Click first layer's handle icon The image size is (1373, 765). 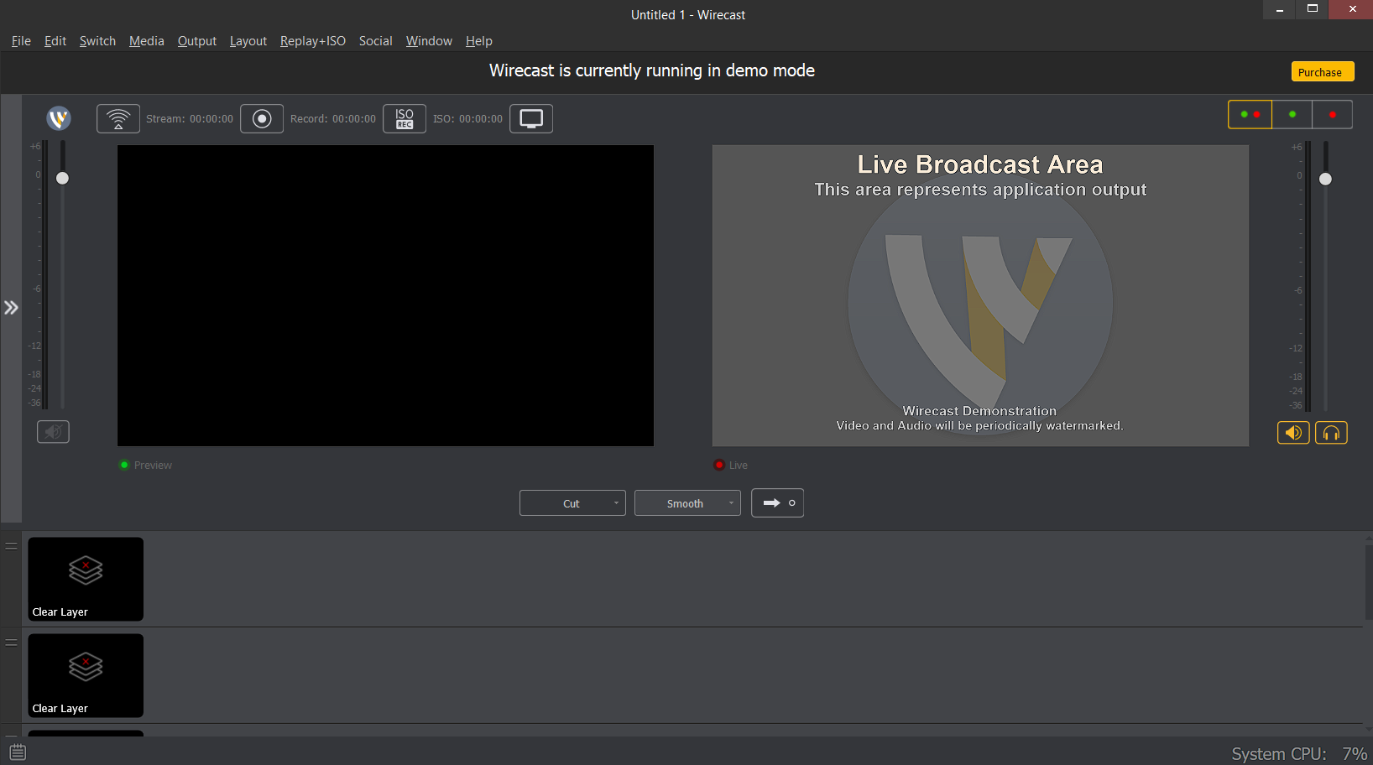12,546
